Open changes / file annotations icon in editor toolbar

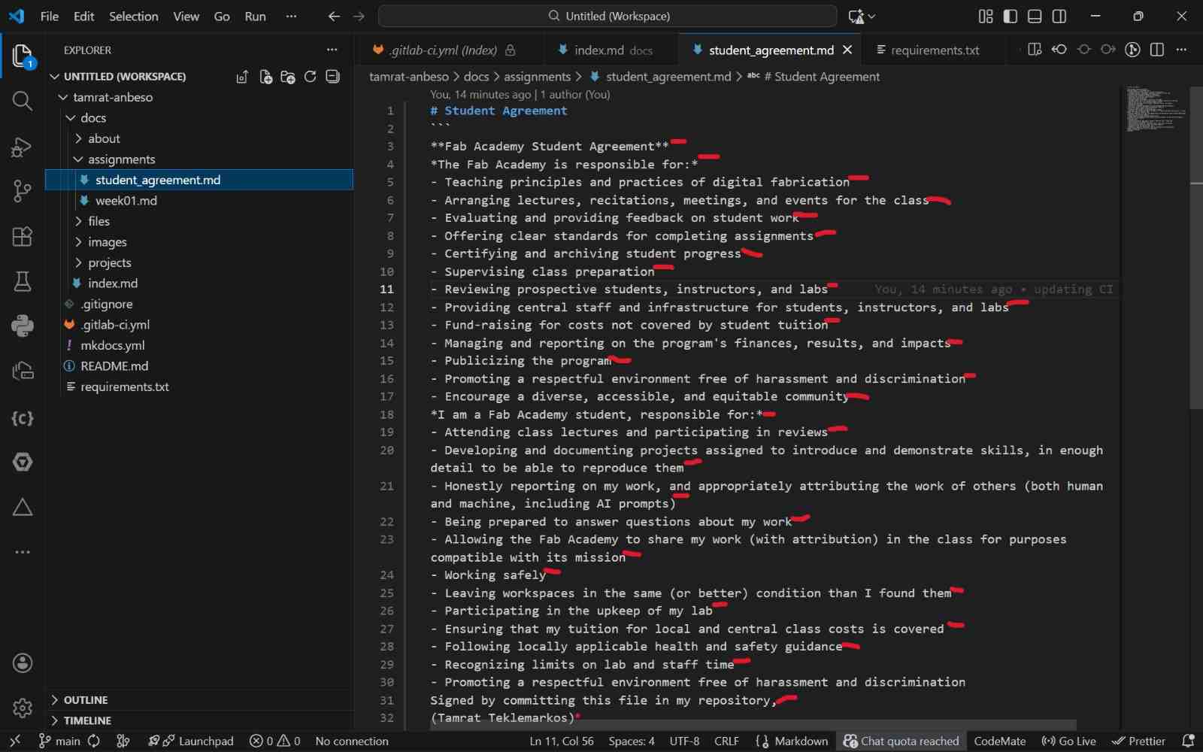tap(1035, 50)
